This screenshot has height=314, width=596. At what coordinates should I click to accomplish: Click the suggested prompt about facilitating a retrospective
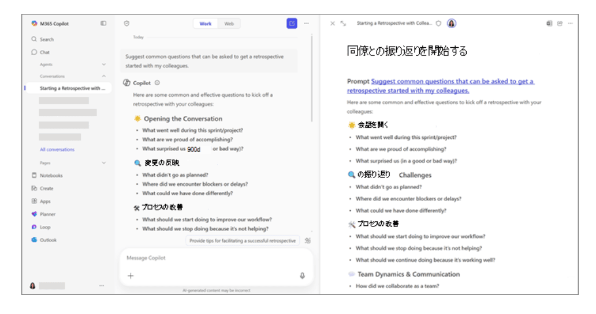pyautogui.click(x=243, y=241)
